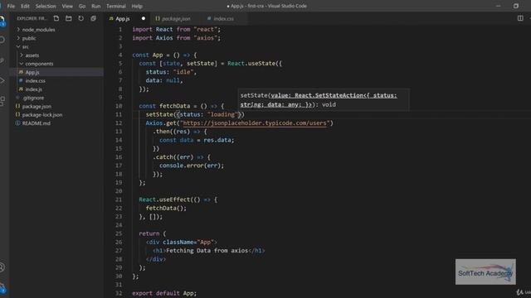Open the Go menu
531x298 pixels.
[82, 6]
